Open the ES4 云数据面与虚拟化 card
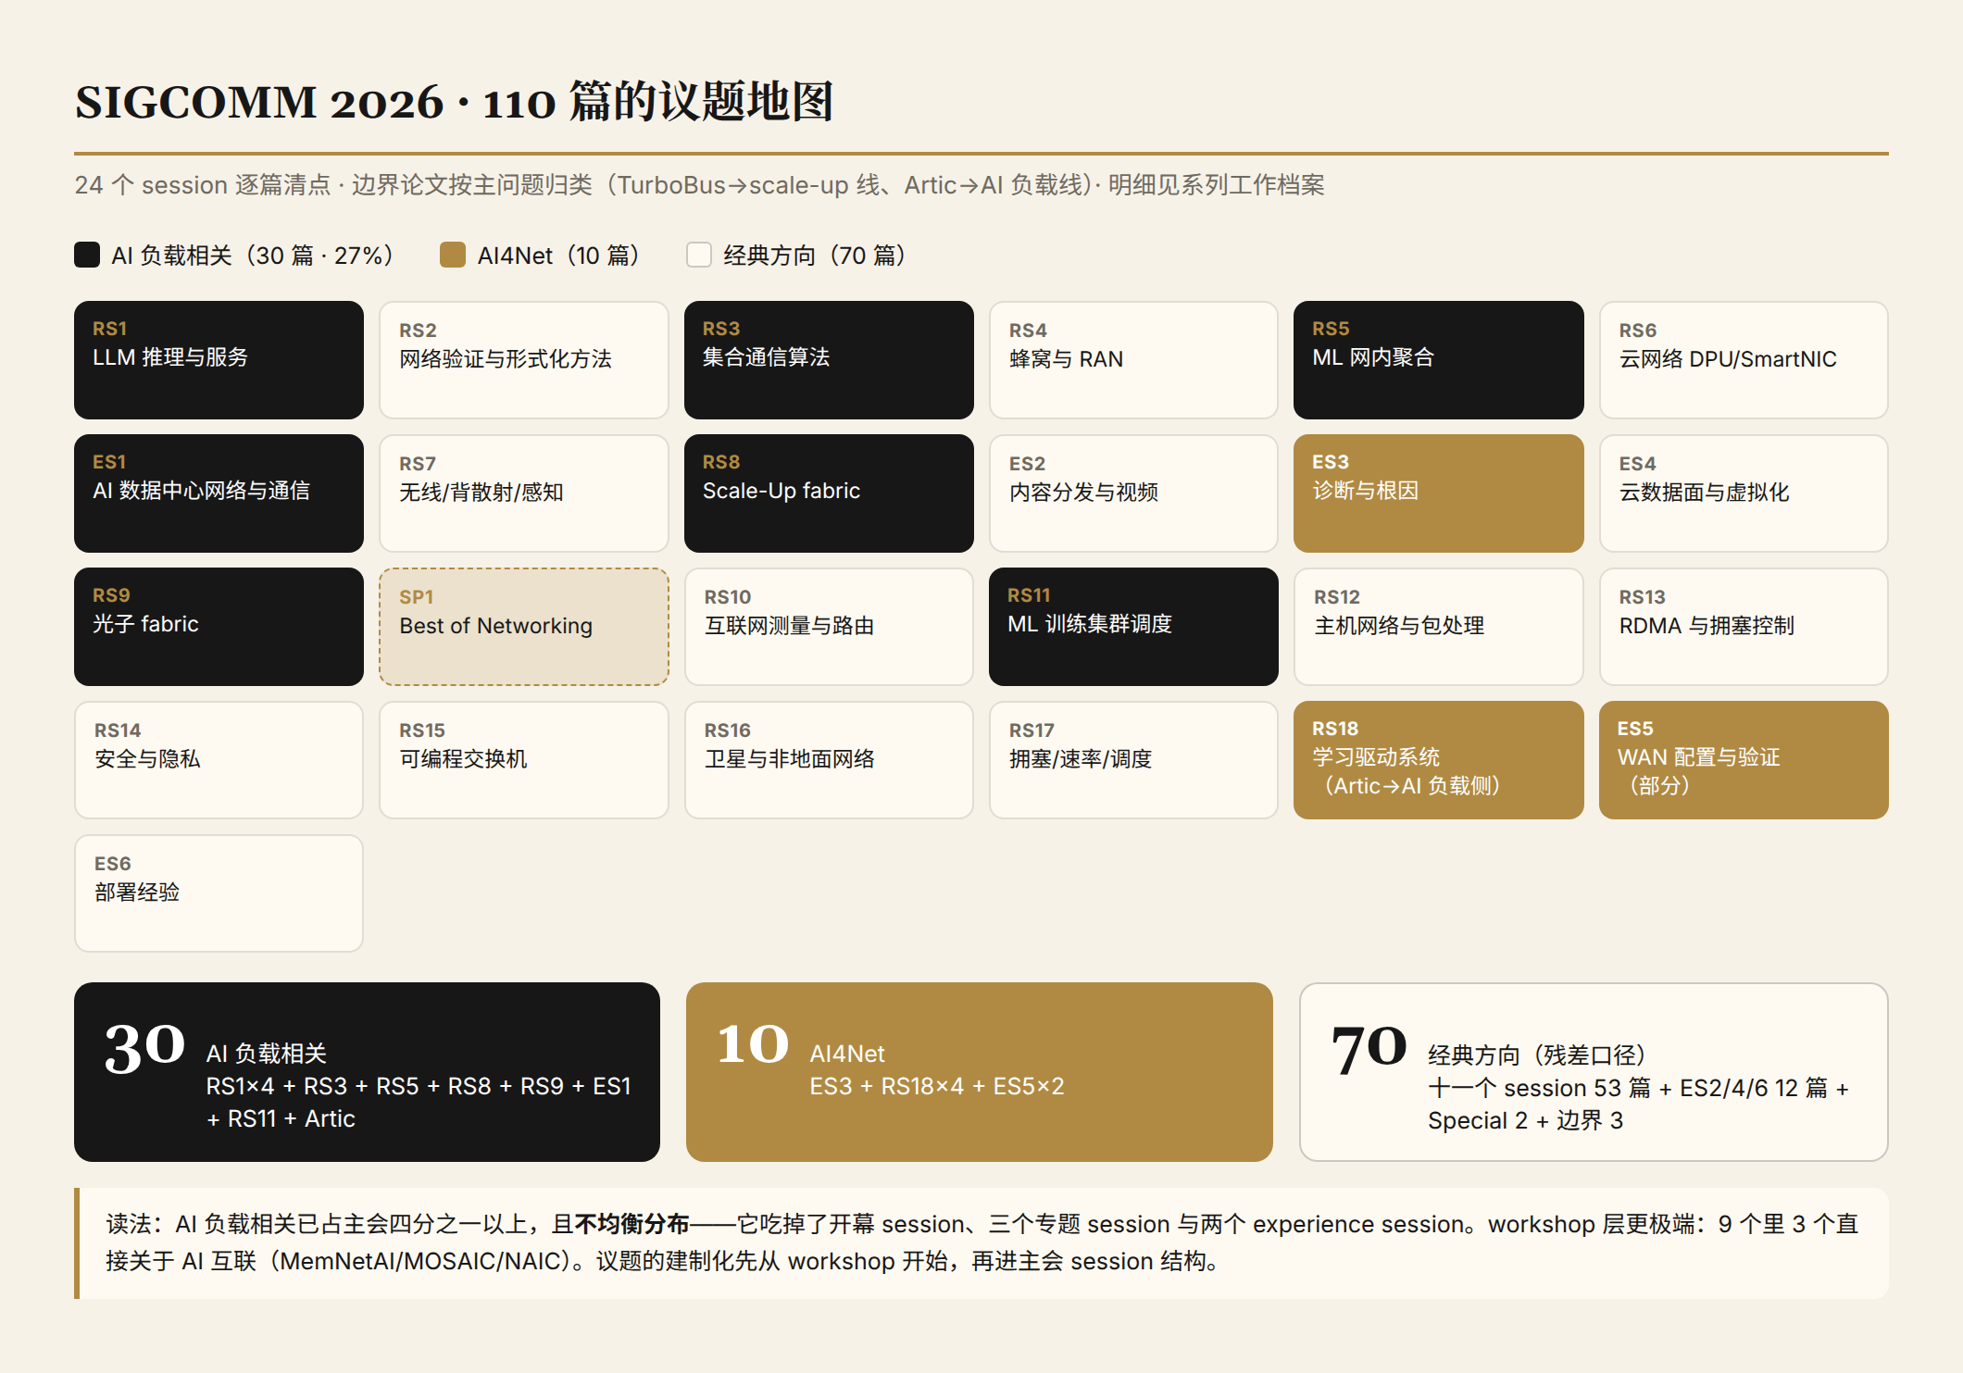The height and width of the screenshot is (1373, 1963). click(x=1744, y=493)
